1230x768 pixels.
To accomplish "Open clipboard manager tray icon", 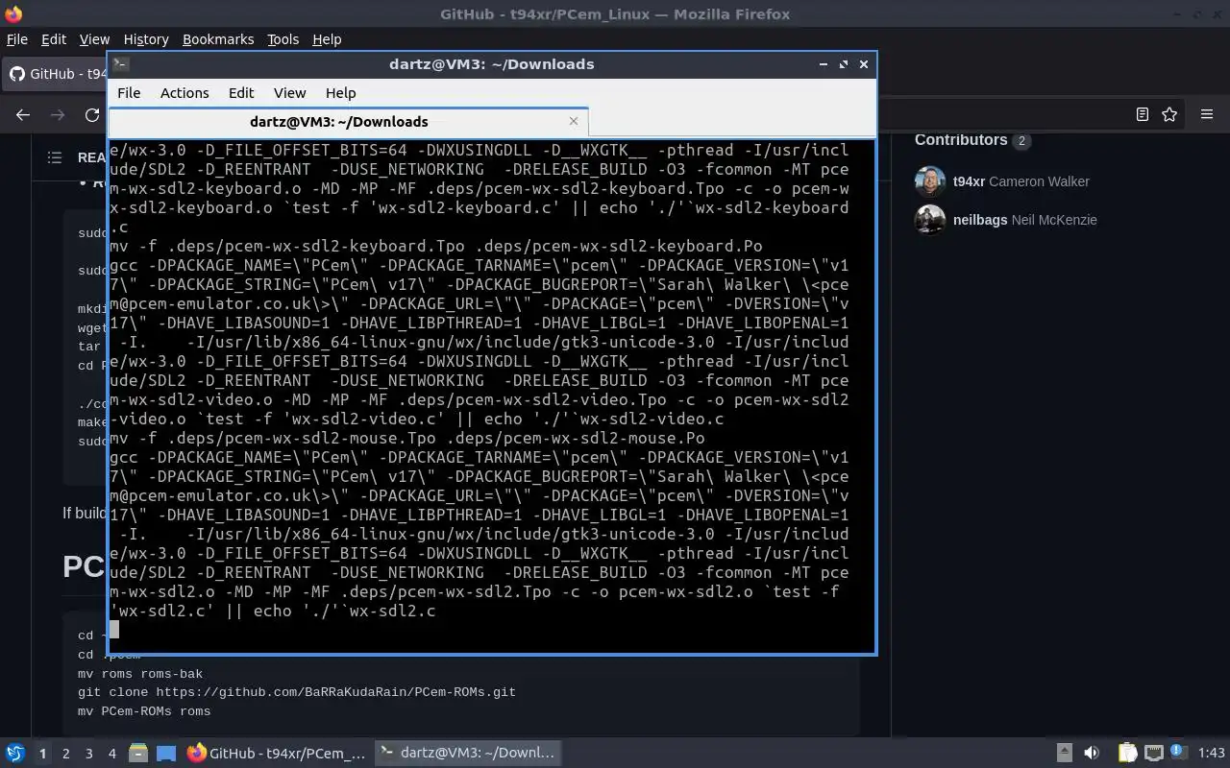I will [x=1127, y=754].
